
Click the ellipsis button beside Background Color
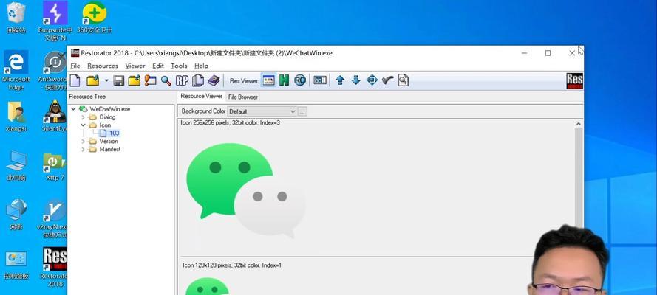tap(302, 111)
